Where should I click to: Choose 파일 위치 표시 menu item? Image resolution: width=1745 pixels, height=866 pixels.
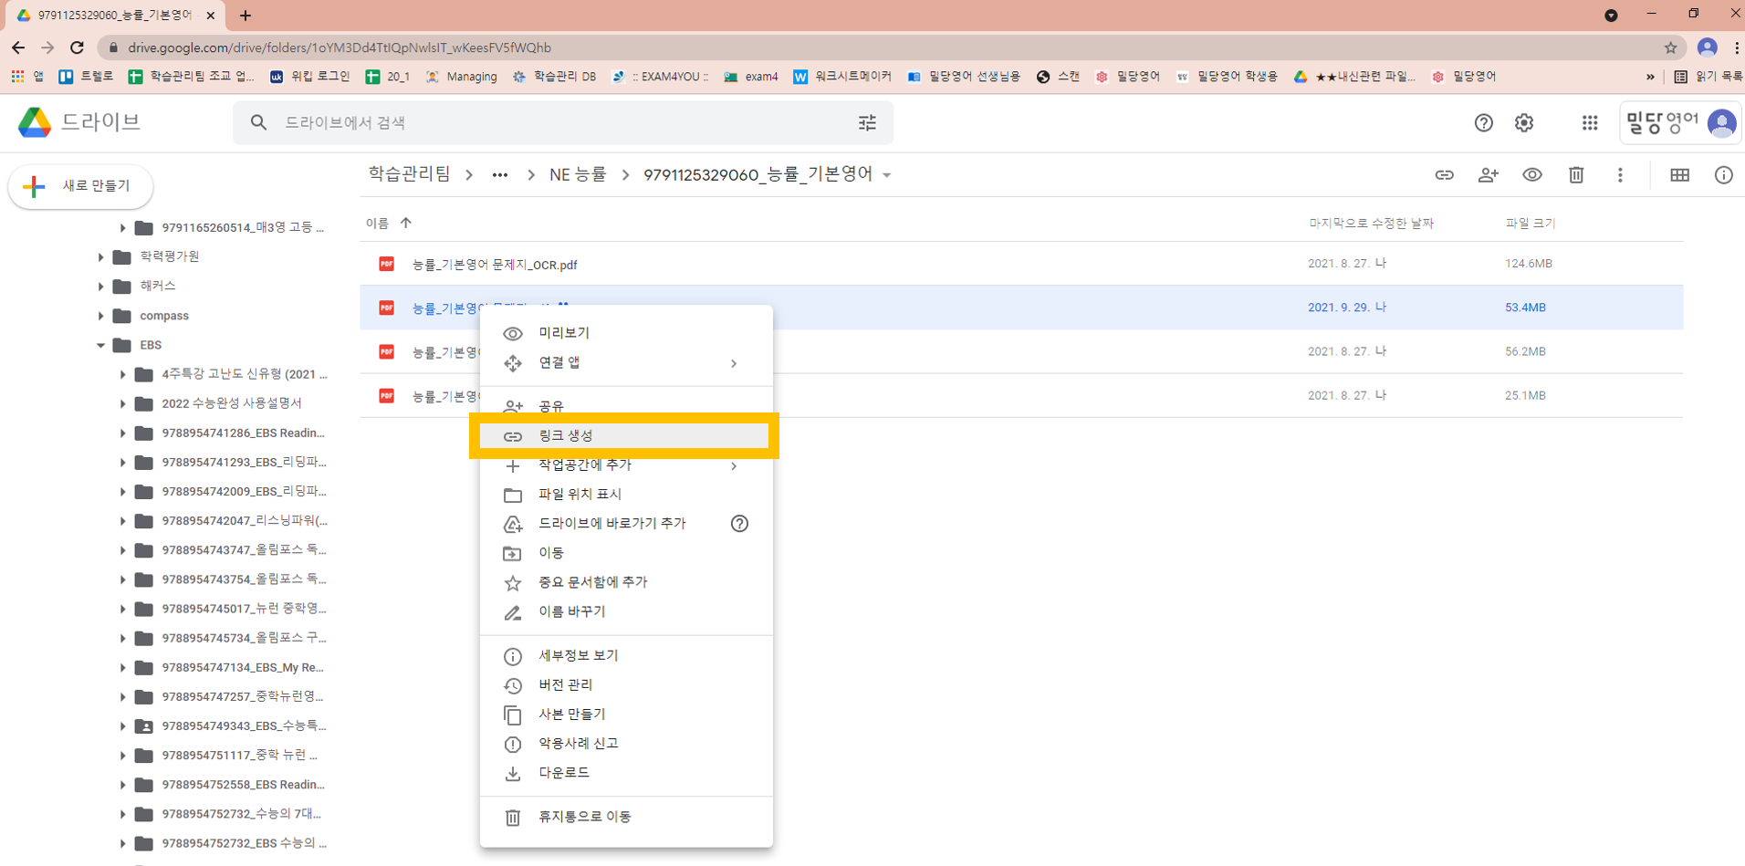626,495
